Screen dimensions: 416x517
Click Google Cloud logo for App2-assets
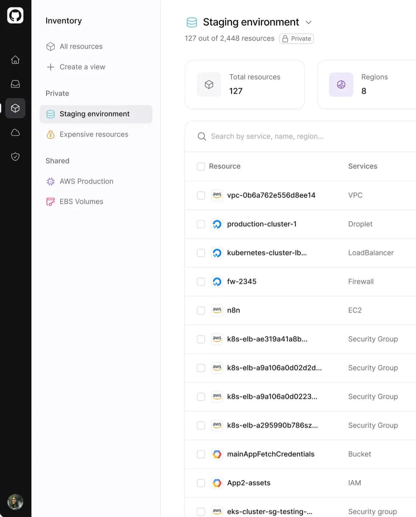point(217,483)
